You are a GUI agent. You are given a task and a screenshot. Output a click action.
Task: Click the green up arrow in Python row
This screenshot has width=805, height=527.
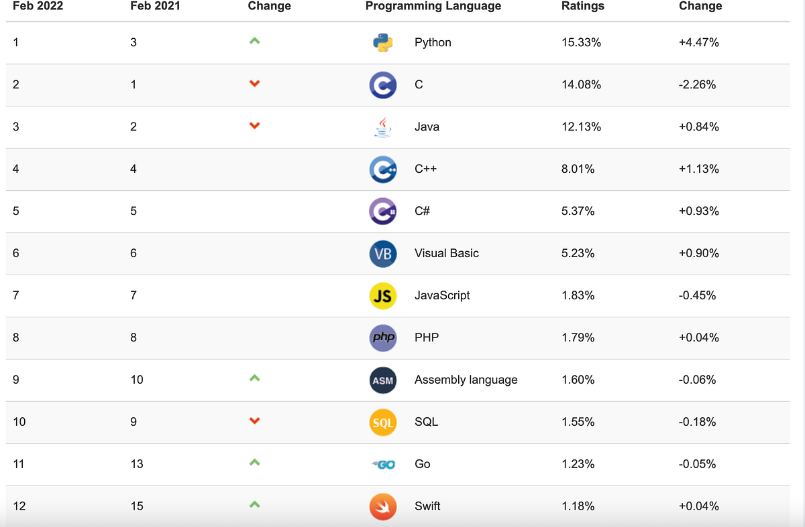(x=254, y=42)
